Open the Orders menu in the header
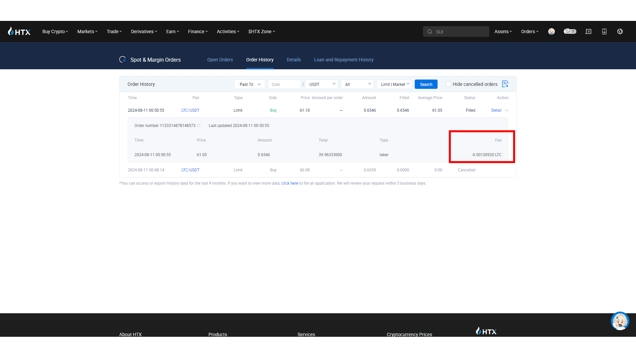This screenshot has height=358, width=636. click(530, 31)
